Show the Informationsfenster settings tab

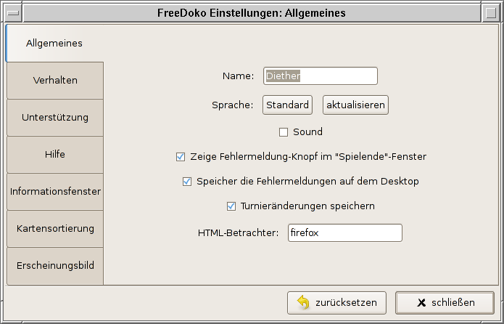pos(55,192)
